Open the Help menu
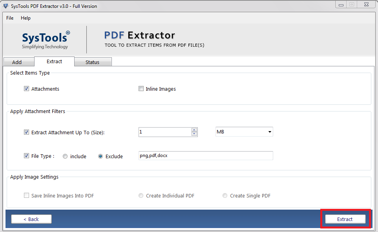Screen dimensions: 378x232 coord(26,18)
